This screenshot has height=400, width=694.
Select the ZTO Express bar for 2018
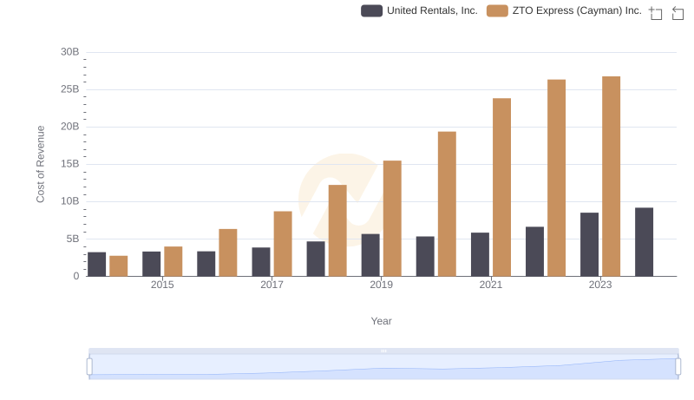pos(337,231)
